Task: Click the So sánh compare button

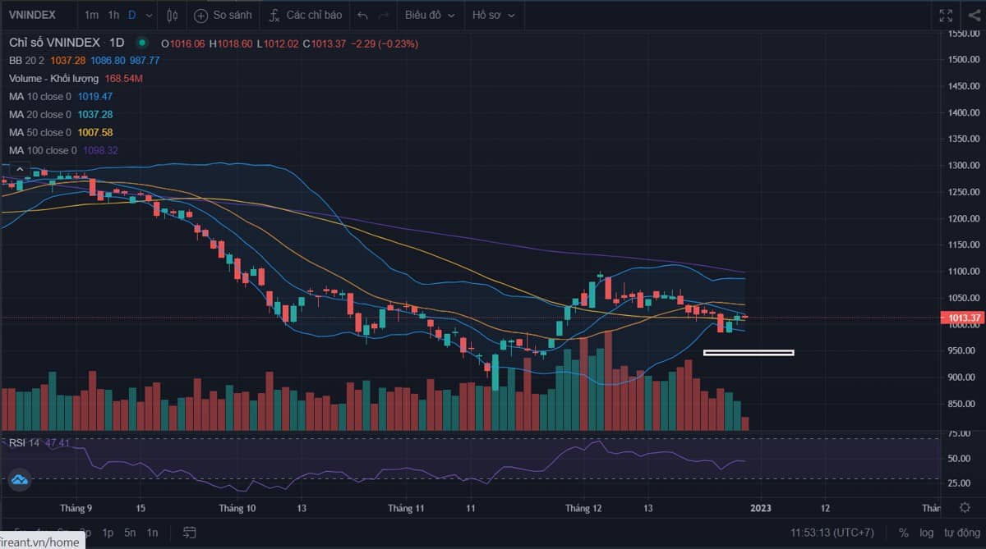Action: pyautogui.click(x=222, y=15)
